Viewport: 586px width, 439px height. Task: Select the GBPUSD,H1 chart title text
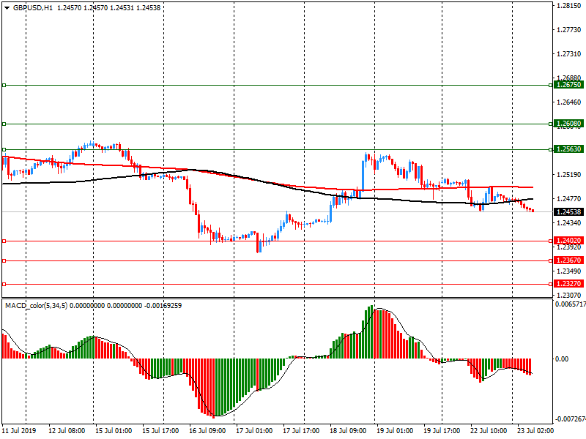(x=33, y=8)
